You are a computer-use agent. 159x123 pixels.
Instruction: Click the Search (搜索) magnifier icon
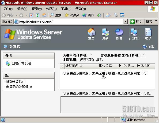pos(52,15)
